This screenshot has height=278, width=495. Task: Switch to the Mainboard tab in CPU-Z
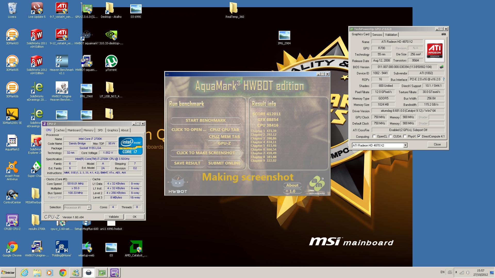(x=74, y=130)
